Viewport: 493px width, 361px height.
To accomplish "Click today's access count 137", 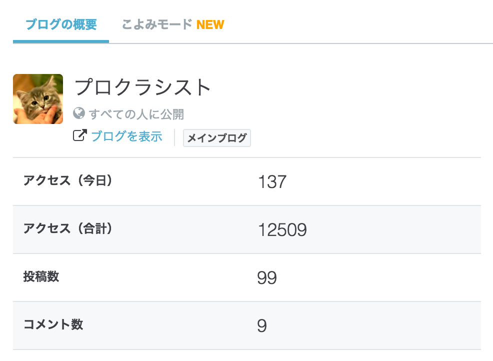I will pos(272,182).
